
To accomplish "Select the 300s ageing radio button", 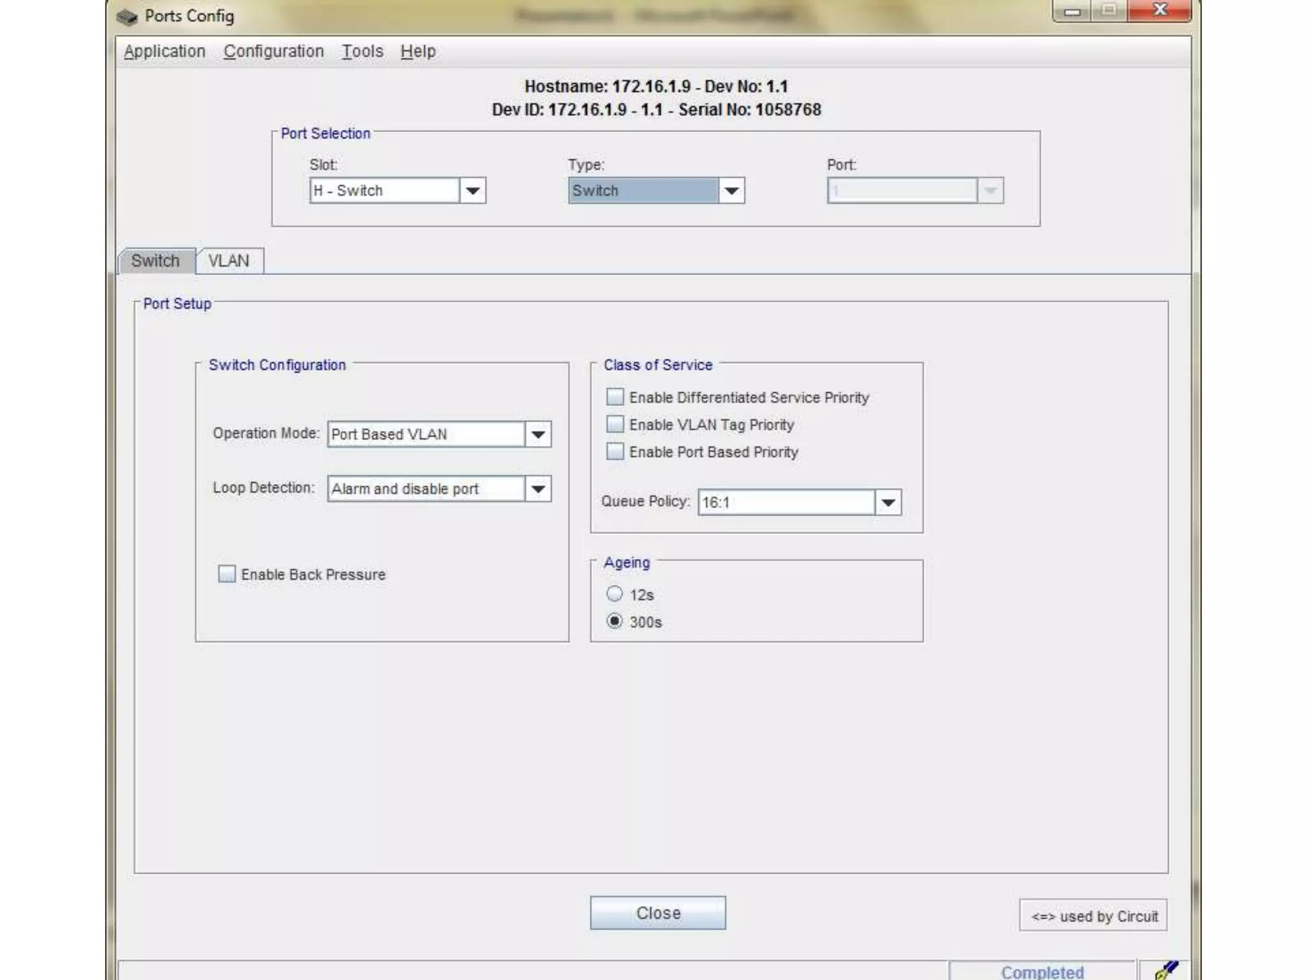I will [614, 621].
